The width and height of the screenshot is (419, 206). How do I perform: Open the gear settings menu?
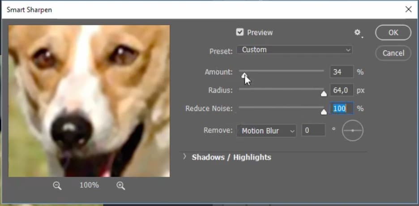point(357,33)
